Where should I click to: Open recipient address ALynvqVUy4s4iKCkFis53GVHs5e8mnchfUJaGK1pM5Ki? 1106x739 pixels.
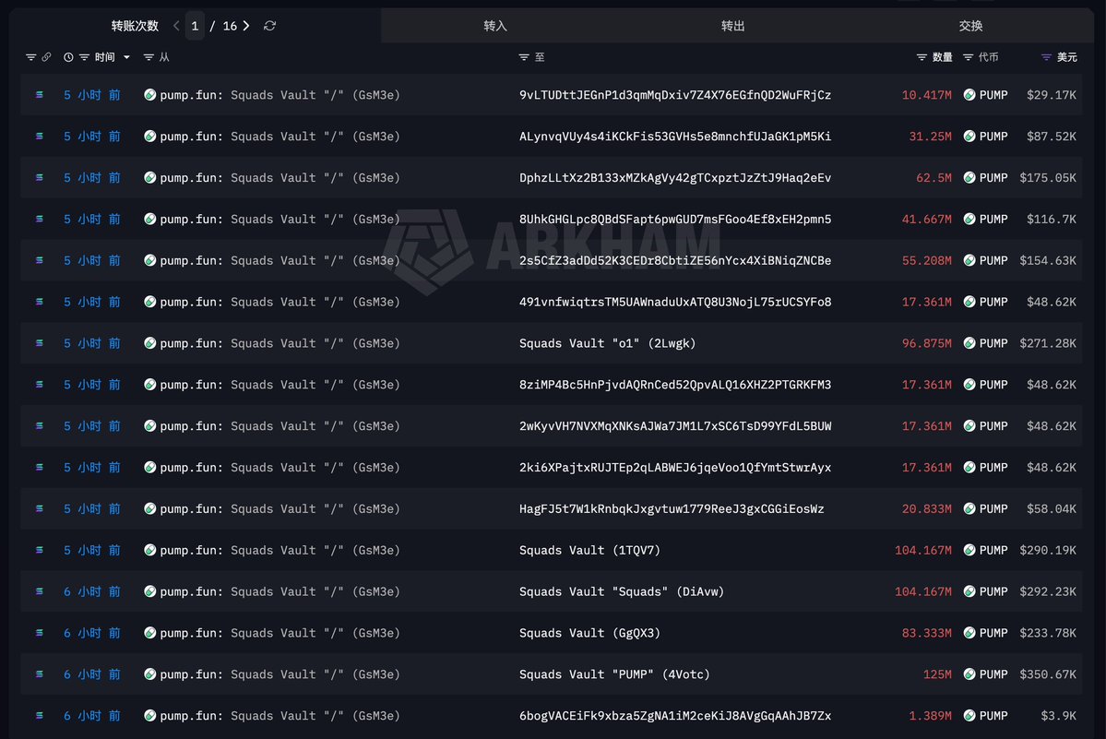675,137
